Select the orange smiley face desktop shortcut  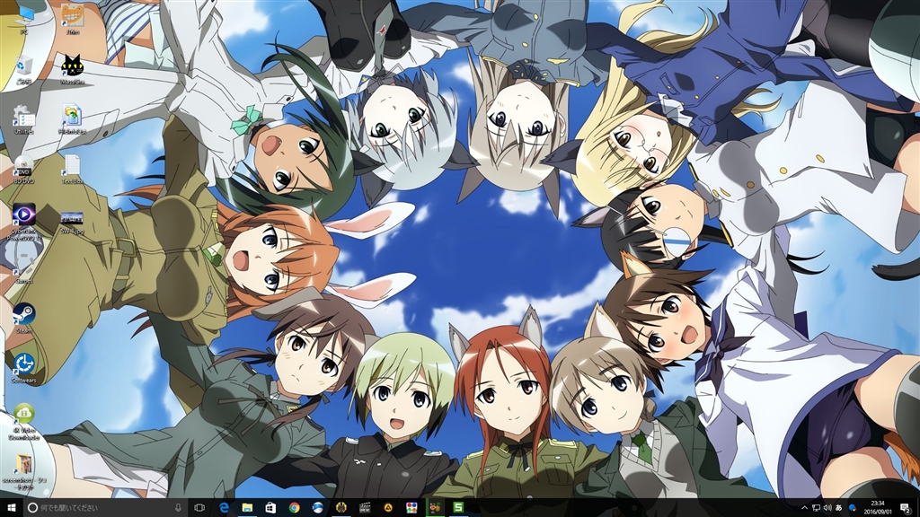click(x=72, y=18)
